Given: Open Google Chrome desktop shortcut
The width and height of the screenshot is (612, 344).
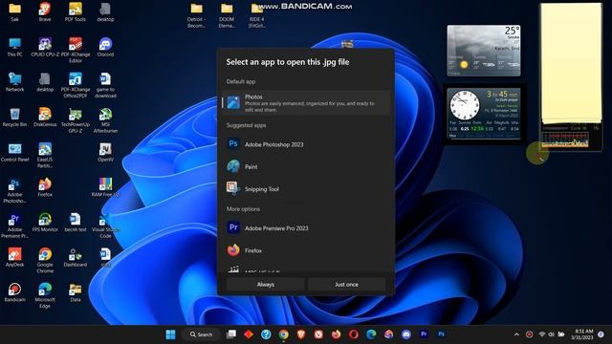Looking at the screenshot, I should click(45, 260).
